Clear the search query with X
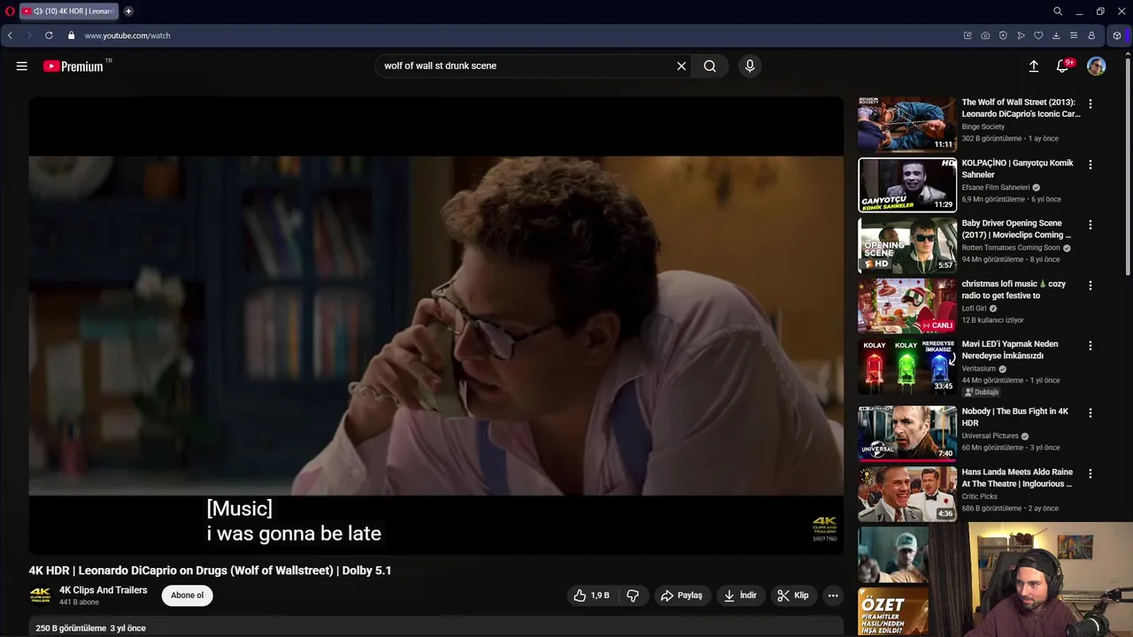 click(682, 66)
